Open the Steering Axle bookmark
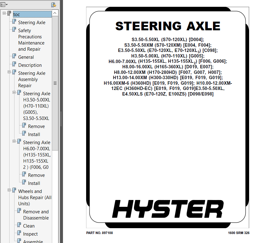Image resolution: width=259 pixels, height=243 pixels. point(32,23)
